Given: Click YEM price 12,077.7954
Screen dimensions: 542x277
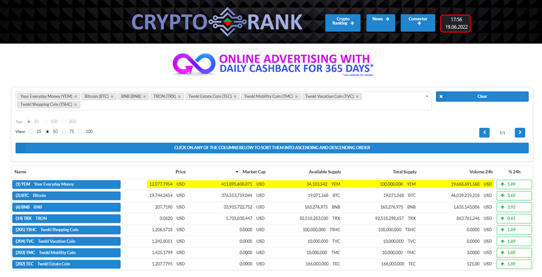Looking at the screenshot, I should coord(161,184).
